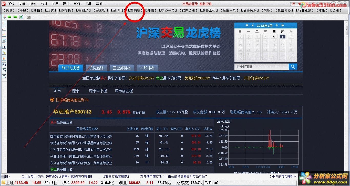The height and width of the screenshot is (186, 350).
Task: Open the 系统 menu
Action: [11, 4]
